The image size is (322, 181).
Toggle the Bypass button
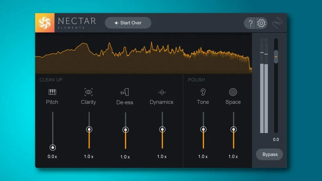(x=269, y=154)
